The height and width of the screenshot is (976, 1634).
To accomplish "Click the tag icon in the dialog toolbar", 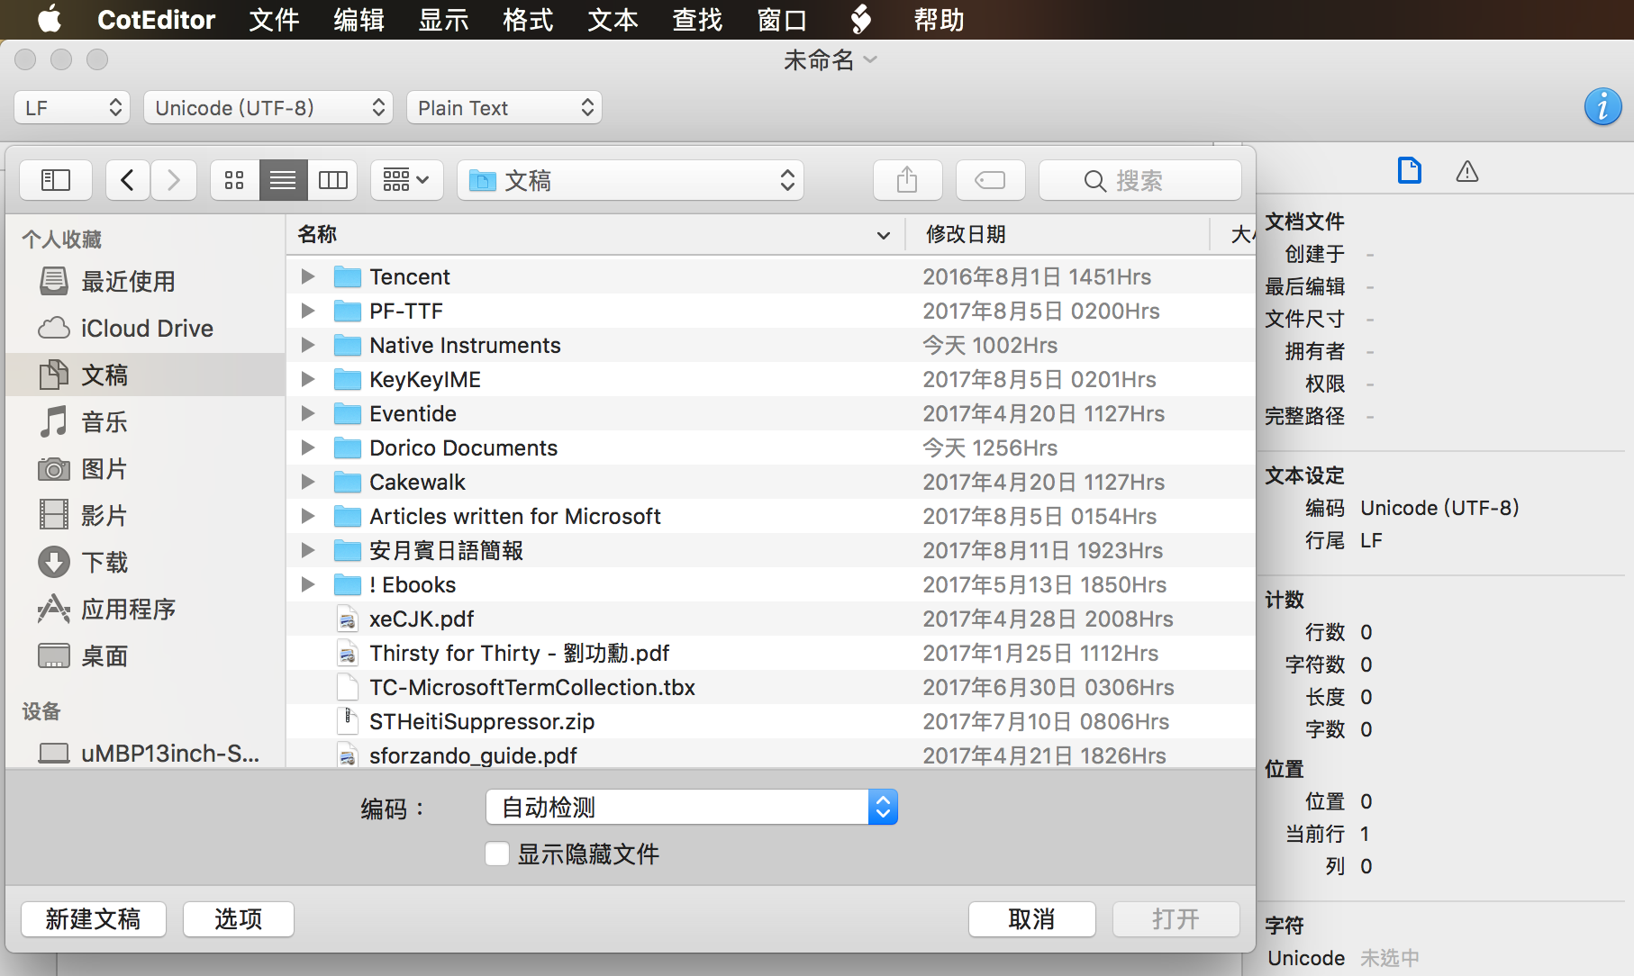I will (989, 179).
